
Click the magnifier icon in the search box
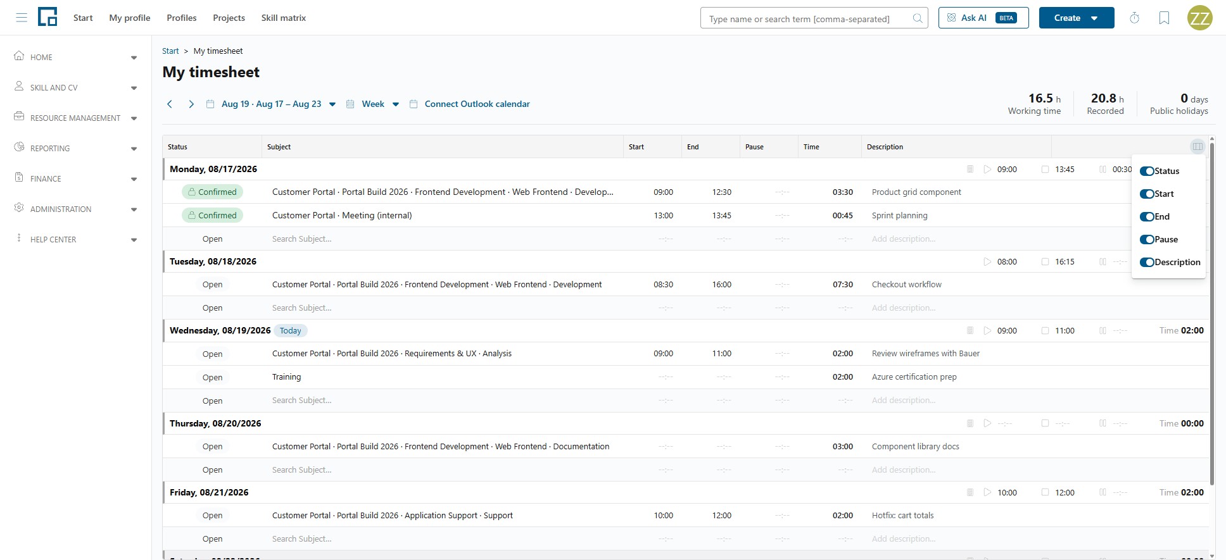[x=917, y=18]
